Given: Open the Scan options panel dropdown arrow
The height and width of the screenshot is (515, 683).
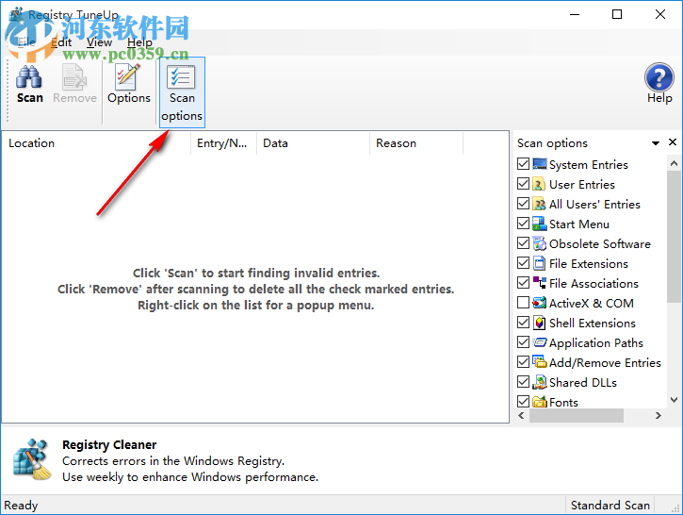Looking at the screenshot, I should click(x=656, y=143).
